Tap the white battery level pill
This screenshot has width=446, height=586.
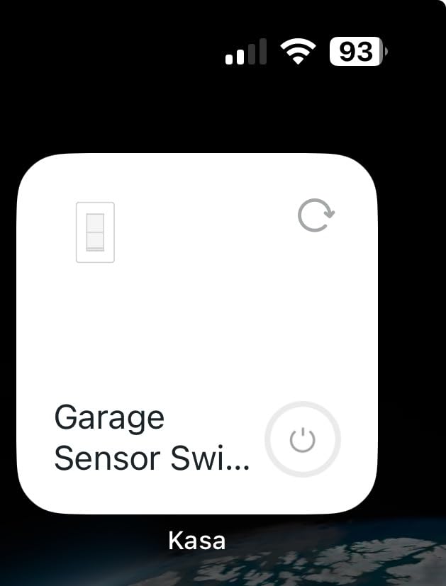tap(356, 52)
